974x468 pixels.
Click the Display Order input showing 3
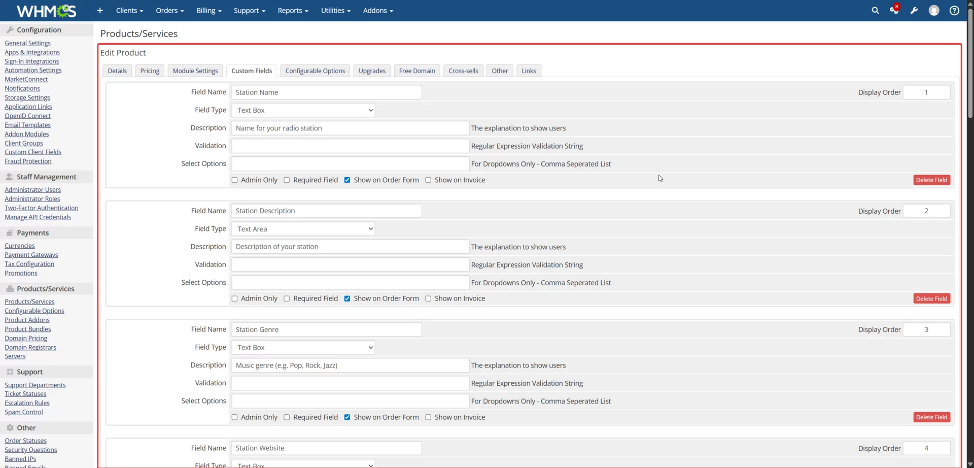[926, 329]
